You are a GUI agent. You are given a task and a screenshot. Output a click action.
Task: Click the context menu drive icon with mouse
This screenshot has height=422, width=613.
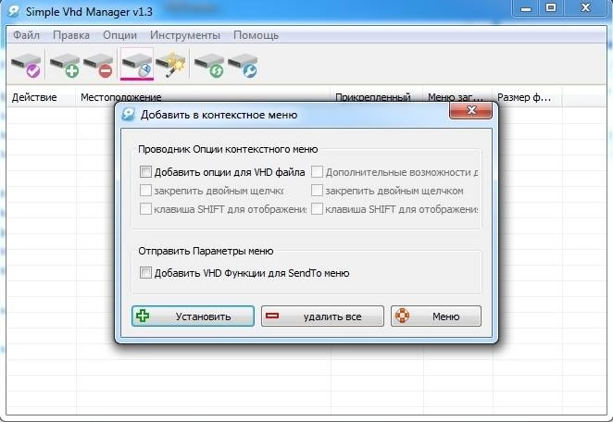pos(137,66)
